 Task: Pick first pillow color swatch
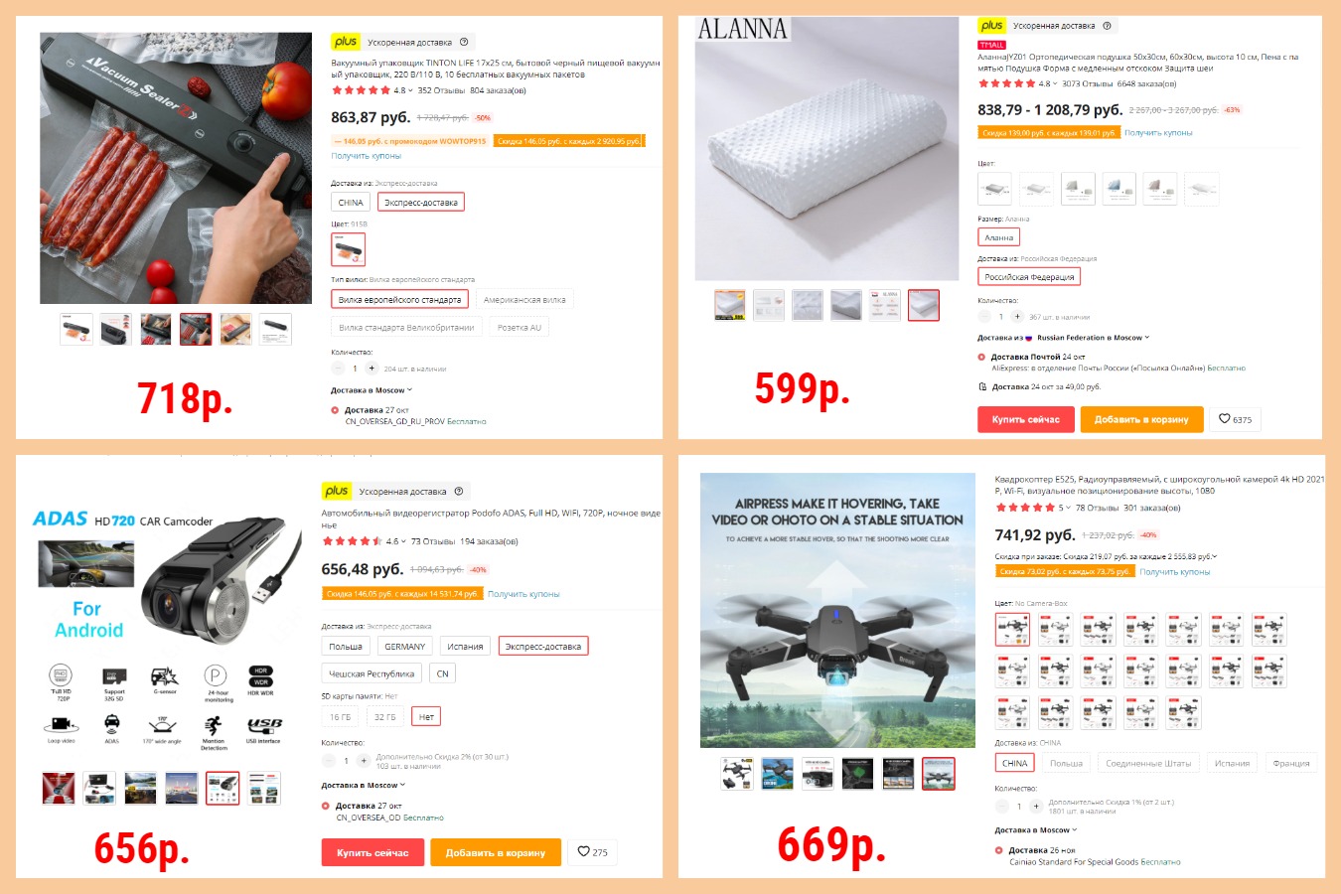coord(994,189)
